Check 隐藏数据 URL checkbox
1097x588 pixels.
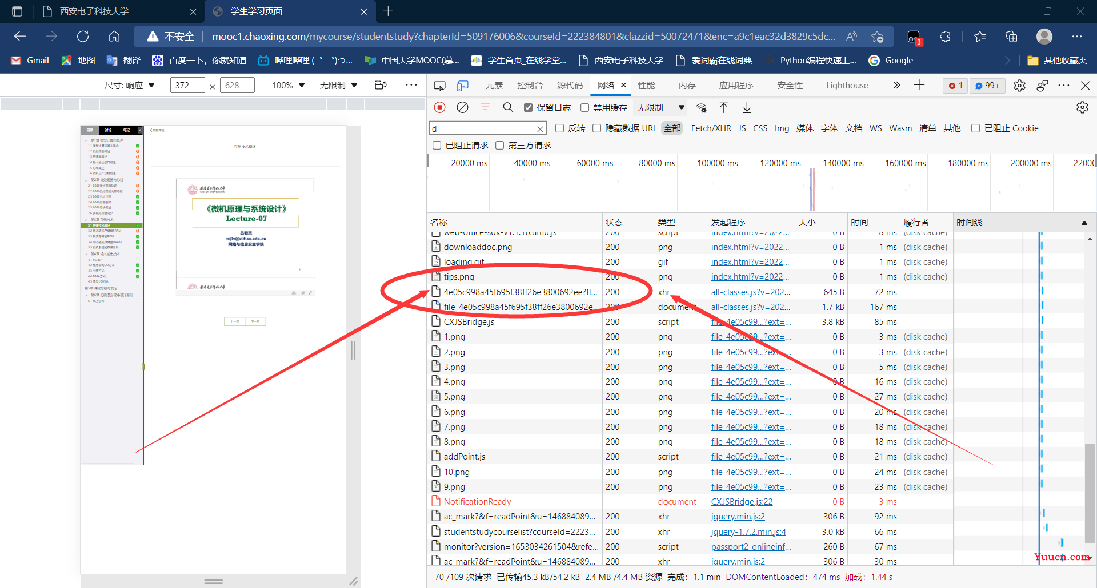pos(597,128)
